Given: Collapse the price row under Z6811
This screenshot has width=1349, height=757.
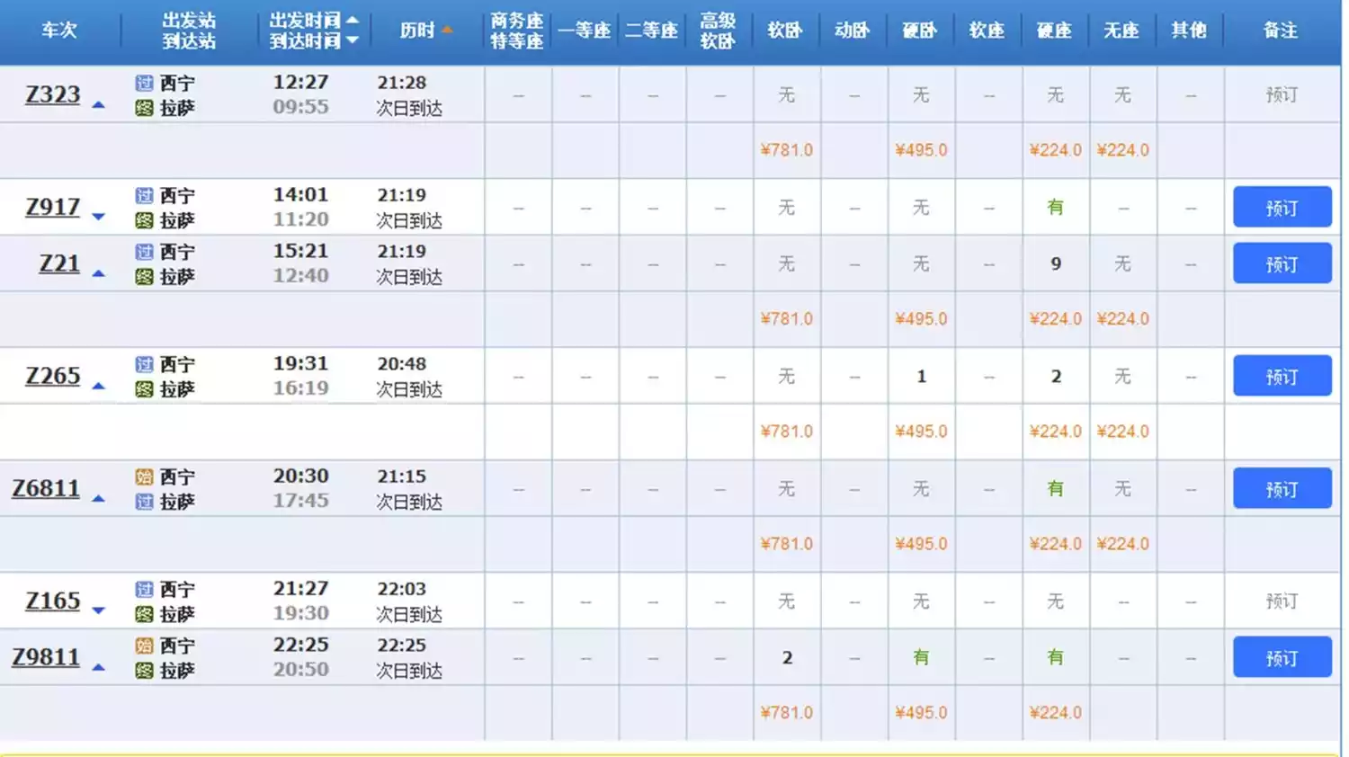Looking at the screenshot, I should (99, 498).
